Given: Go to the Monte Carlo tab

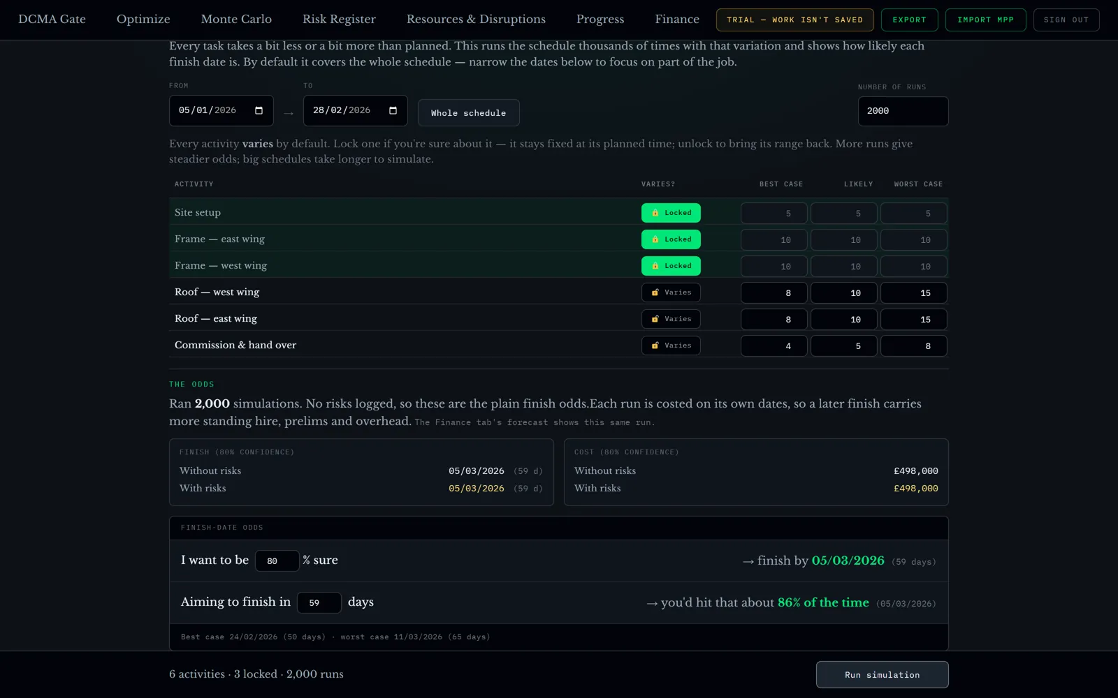Looking at the screenshot, I should coord(236,20).
